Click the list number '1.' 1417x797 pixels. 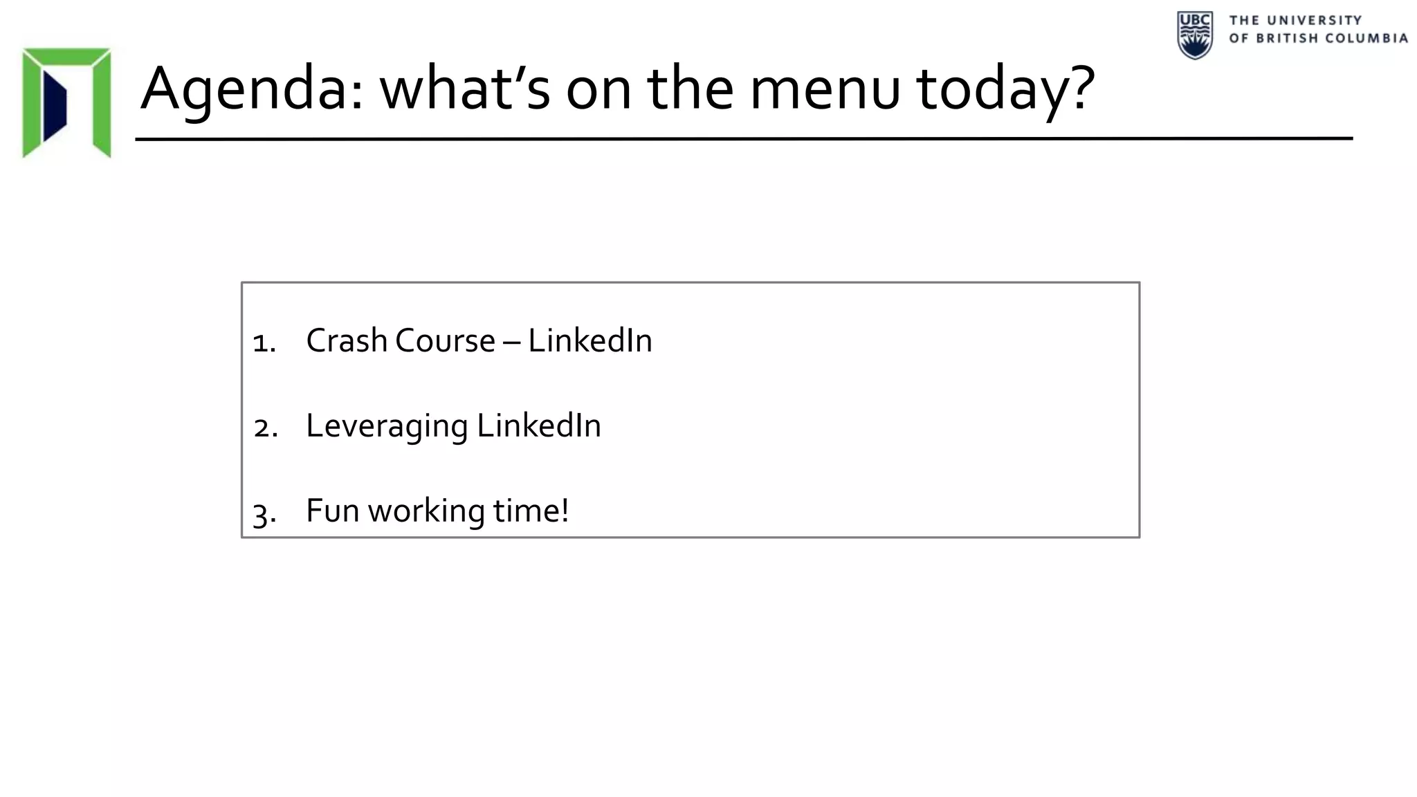pos(264,343)
